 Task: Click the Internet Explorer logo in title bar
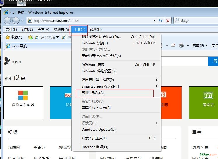click(6, 12)
